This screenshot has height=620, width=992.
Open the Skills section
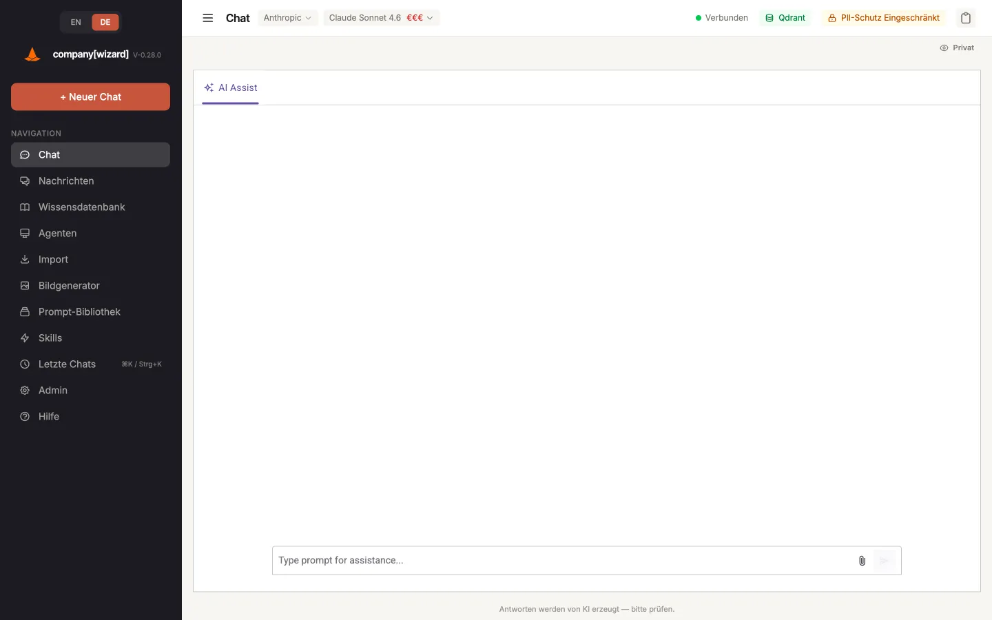coord(90,338)
